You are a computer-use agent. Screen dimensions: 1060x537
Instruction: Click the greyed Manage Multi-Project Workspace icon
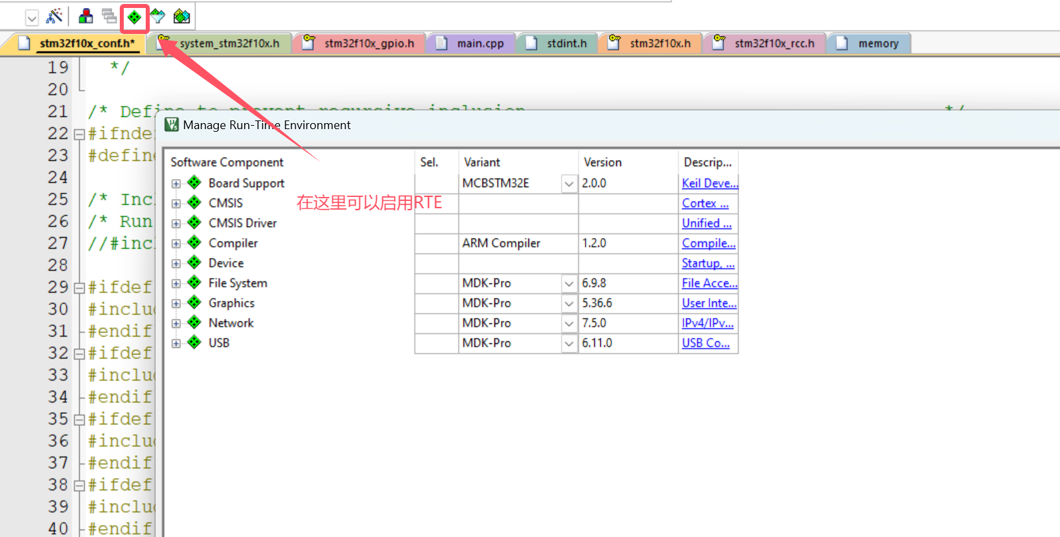[x=109, y=16]
